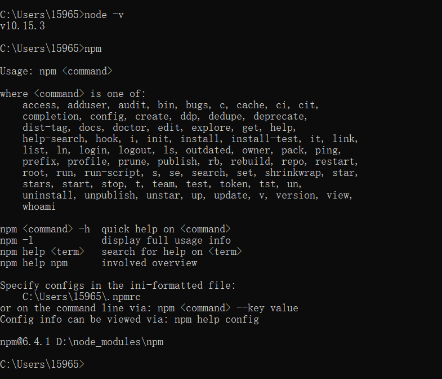Click the 'involved overview' text
Image resolution: width=442 pixels, height=379 pixels.
[x=149, y=263]
